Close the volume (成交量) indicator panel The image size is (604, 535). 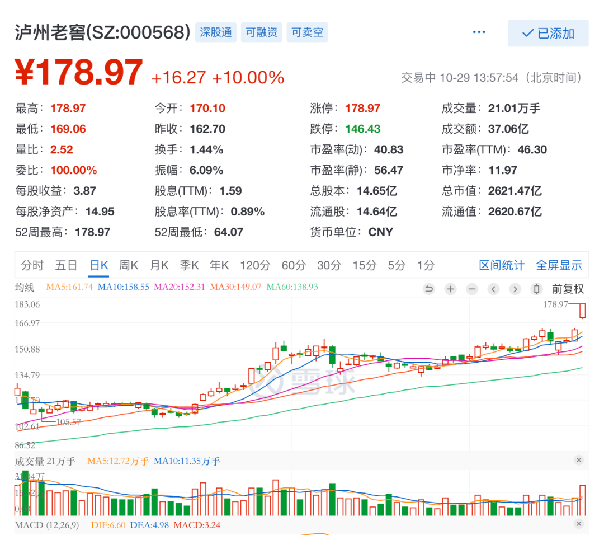click(579, 460)
